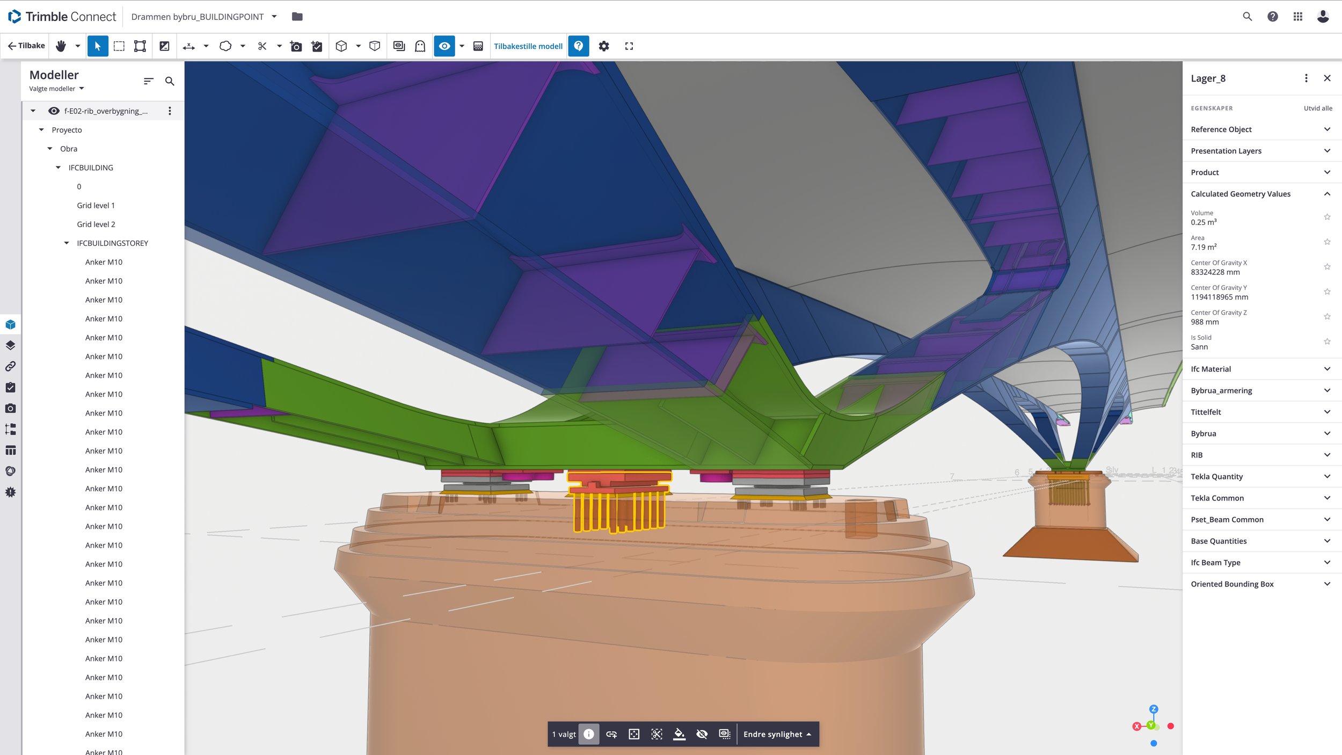Select the pan hand tool
Image resolution: width=1342 pixels, height=755 pixels.
click(x=61, y=46)
